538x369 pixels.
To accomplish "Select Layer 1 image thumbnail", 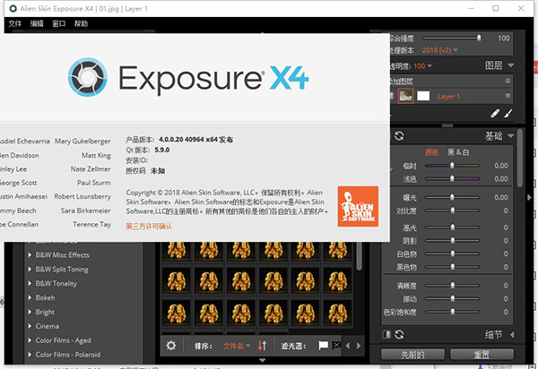I will pyautogui.click(x=405, y=96).
